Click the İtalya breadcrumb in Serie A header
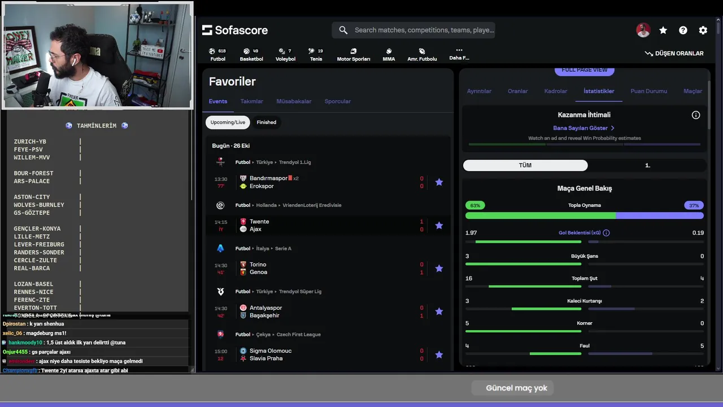723x407 pixels. coord(263,248)
